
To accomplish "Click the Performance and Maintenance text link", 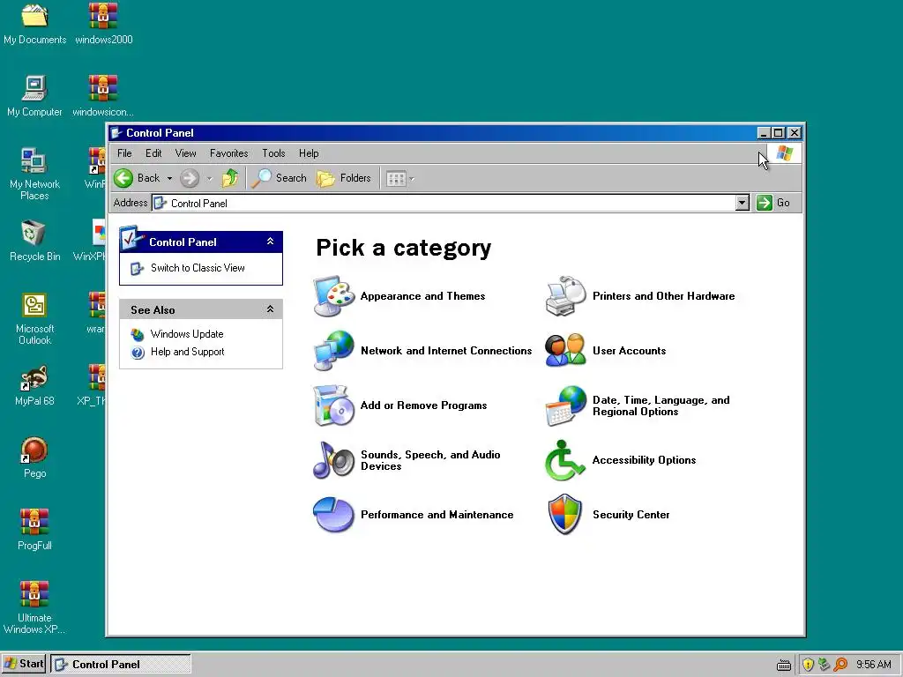I will click(x=437, y=515).
